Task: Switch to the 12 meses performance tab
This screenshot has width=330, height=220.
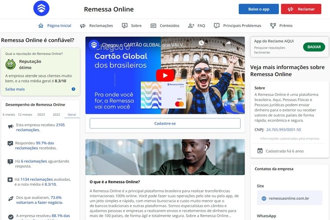Action: pos(24,114)
